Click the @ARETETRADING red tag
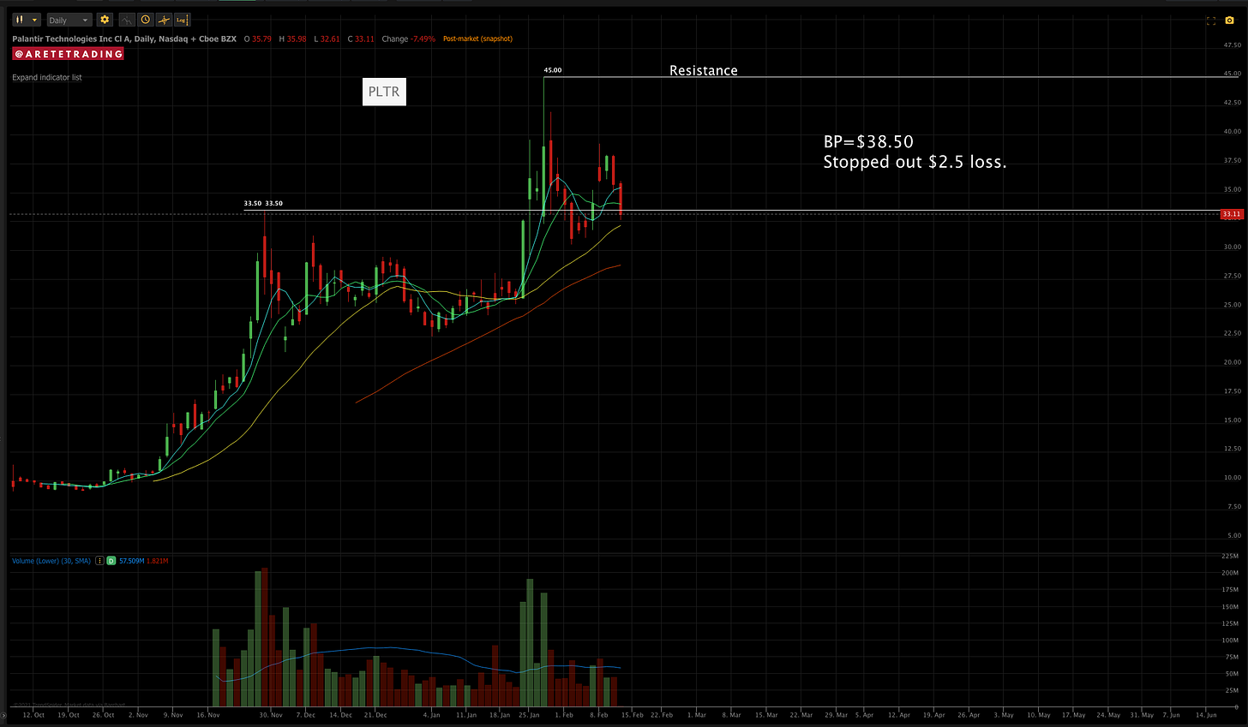 68,54
